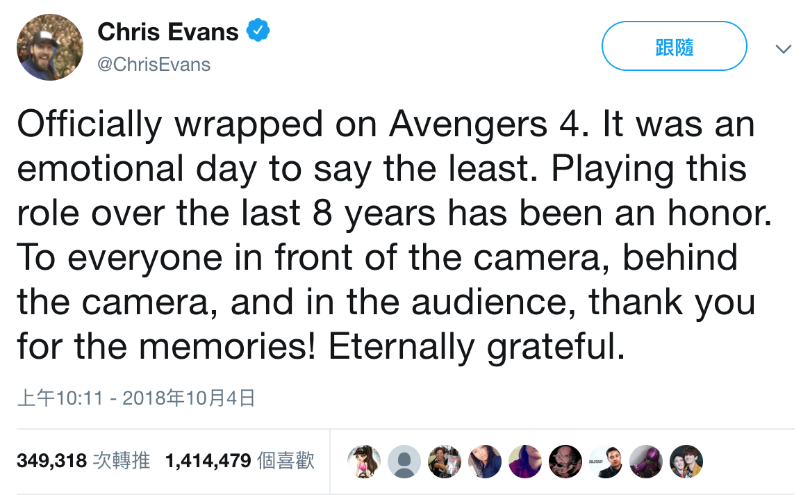The image size is (810, 495).
Task: Open the cartoon girl with cap avatar
Action: pos(363,461)
